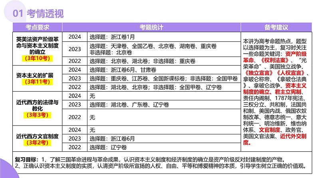317x178 pixels.
Task: Click the row 选择题：湖北卷、北京卷；非选择题：全国甲卷、辽宁卷
Action: [x=164, y=87]
